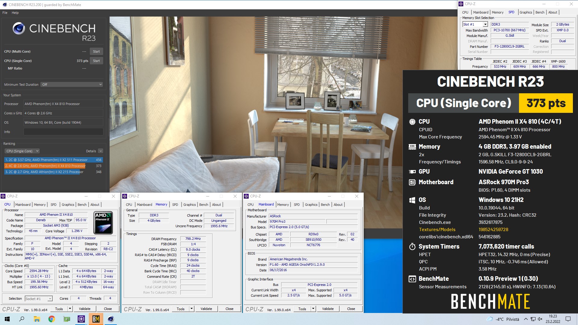Switch to Mainboard tab in bottom-left CPU-Z

[23, 205]
